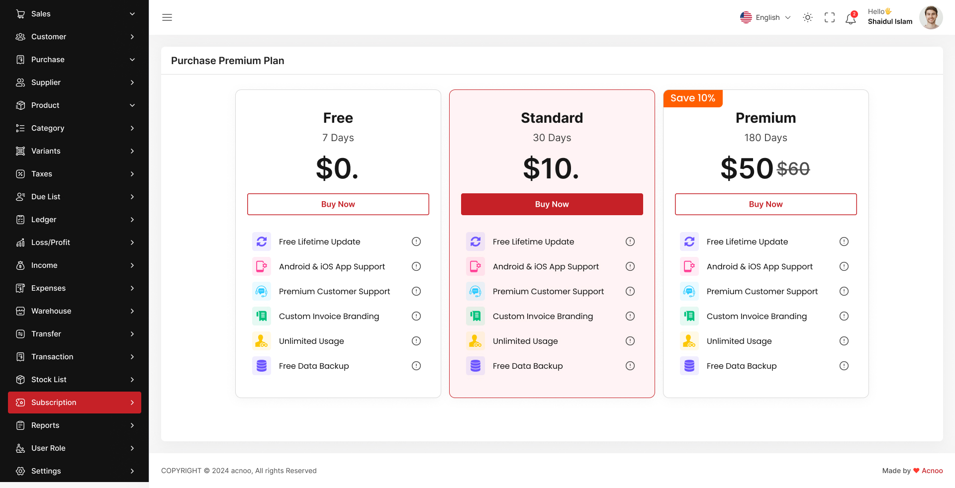Click the Premium Customer Support headset icon on Standard plan
Viewport: 955px width, 488px height.
tap(476, 291)
